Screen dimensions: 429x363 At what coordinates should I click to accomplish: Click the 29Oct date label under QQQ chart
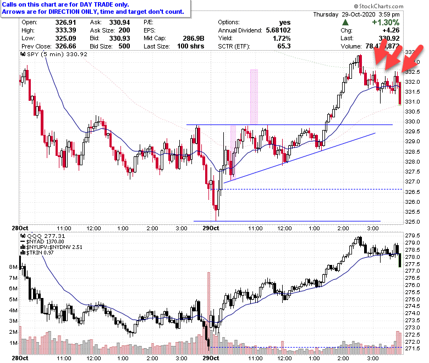211,359
